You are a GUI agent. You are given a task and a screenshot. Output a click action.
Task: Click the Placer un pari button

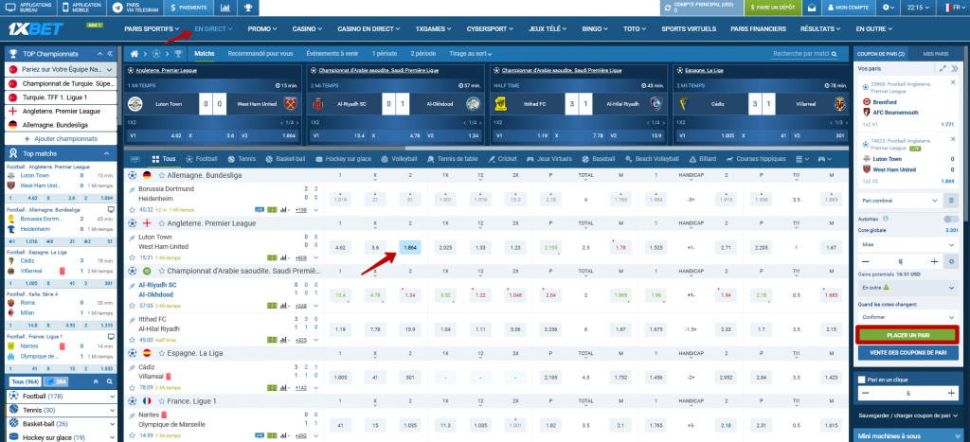907,334
